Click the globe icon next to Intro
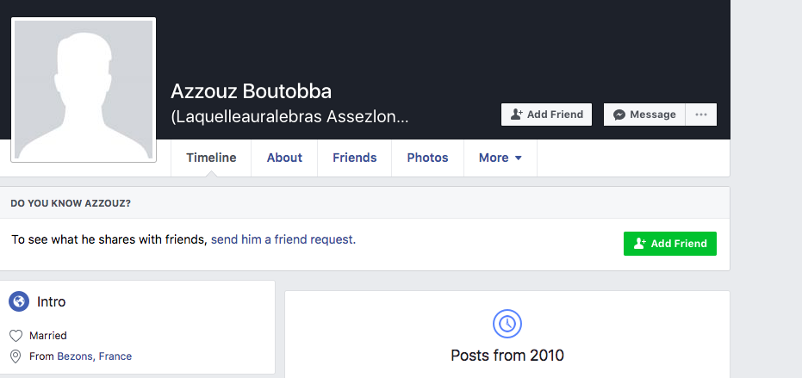 (x=19, y=301)
